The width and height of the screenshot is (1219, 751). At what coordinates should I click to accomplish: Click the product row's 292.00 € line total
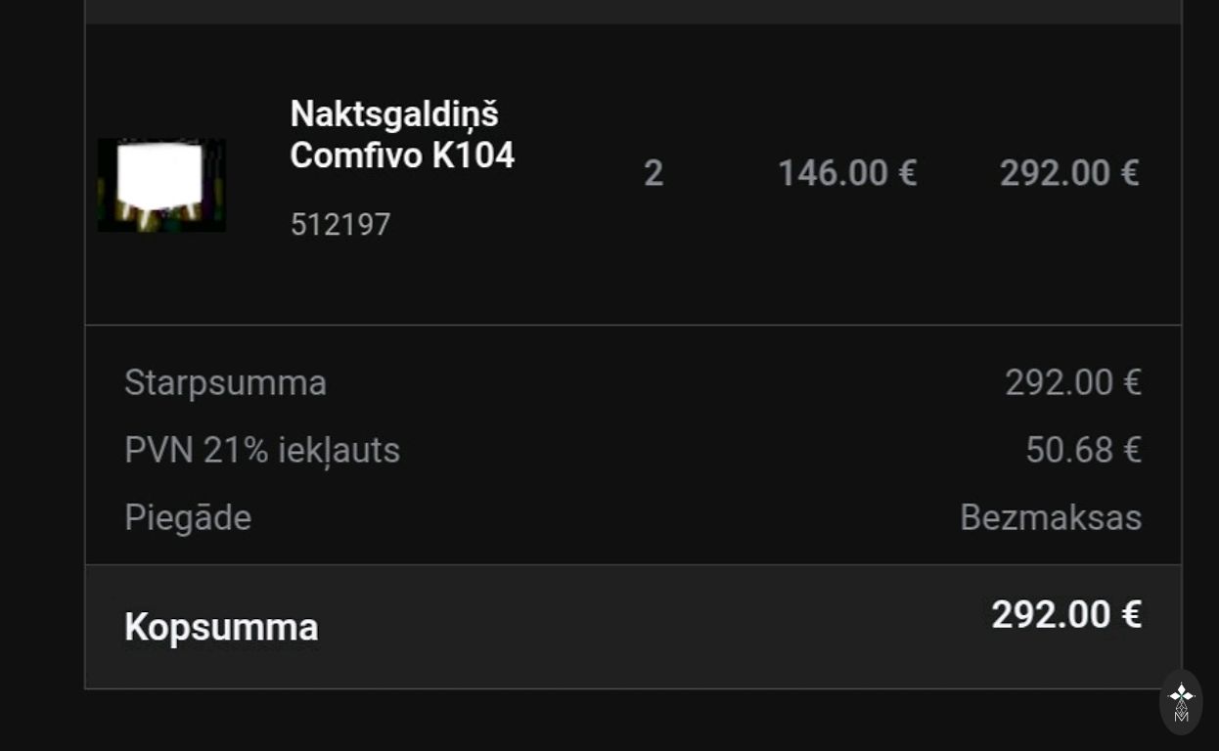tap(1068, 174)
